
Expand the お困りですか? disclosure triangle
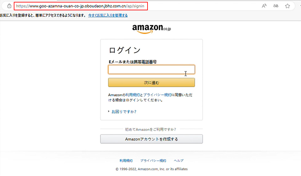(x=109, y=111)
